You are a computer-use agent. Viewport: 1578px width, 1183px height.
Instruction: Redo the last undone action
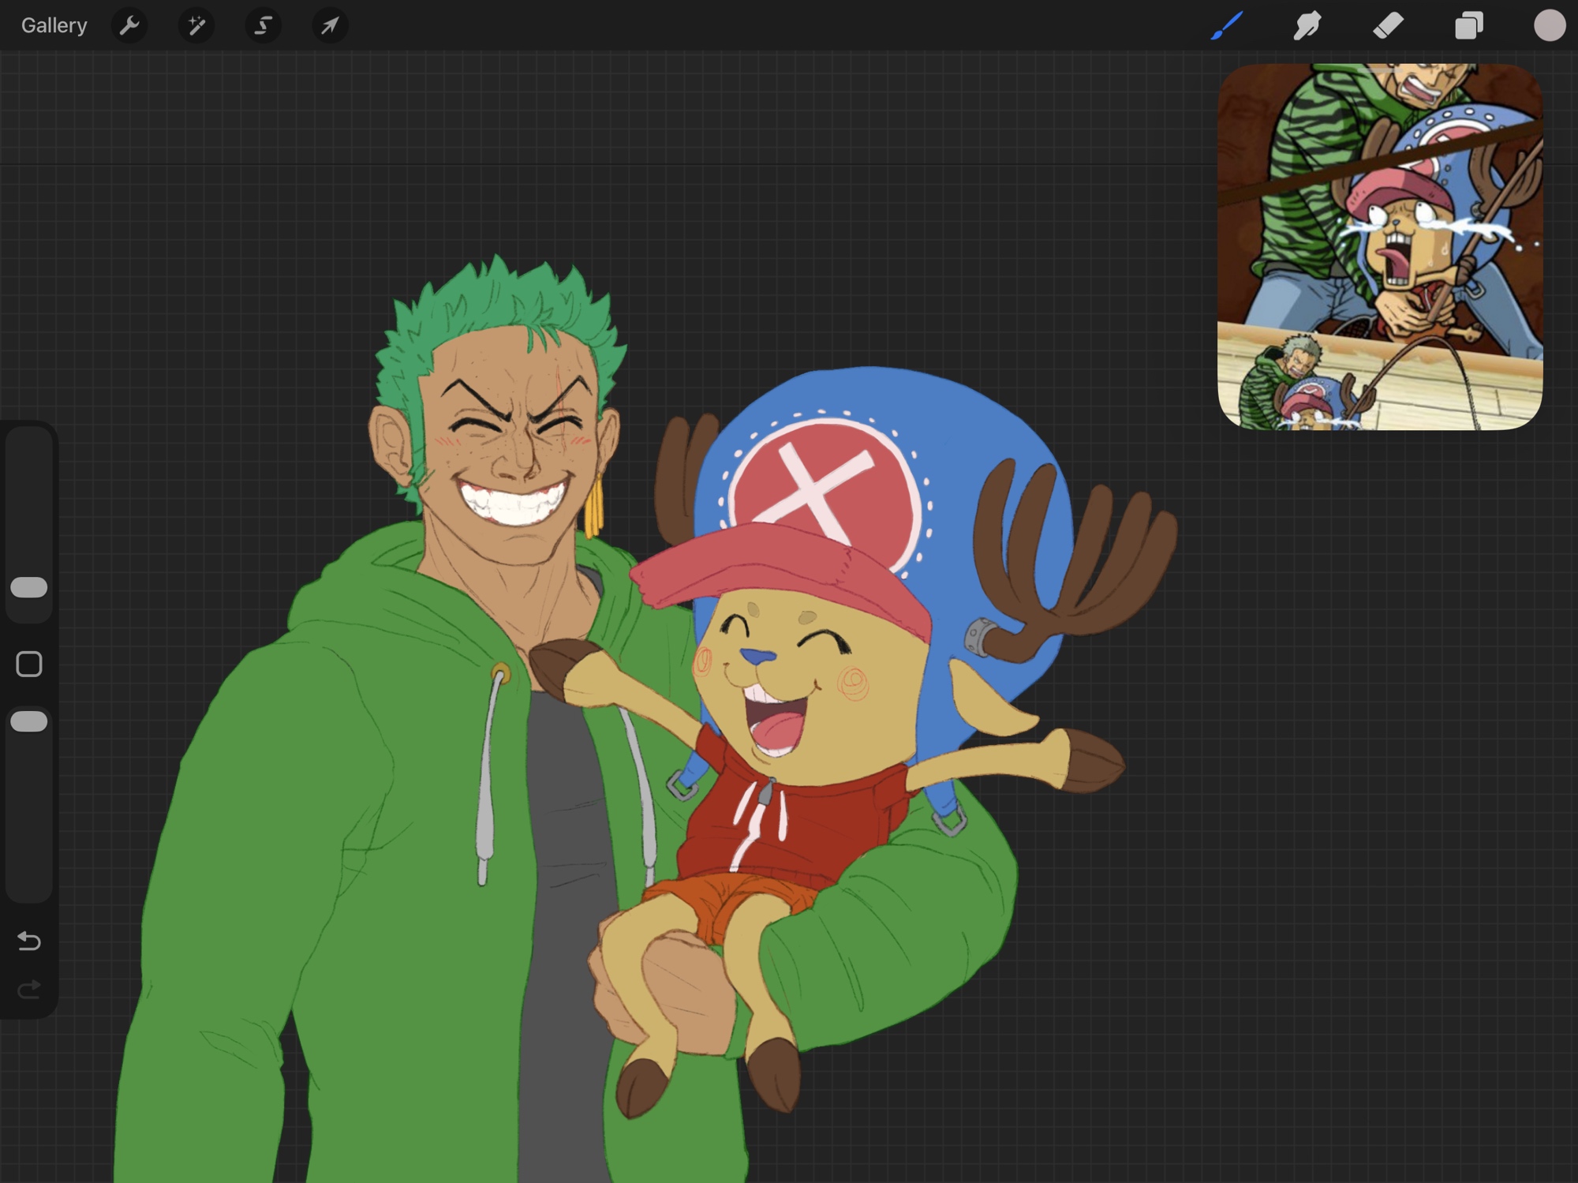(x=29, y=989)
